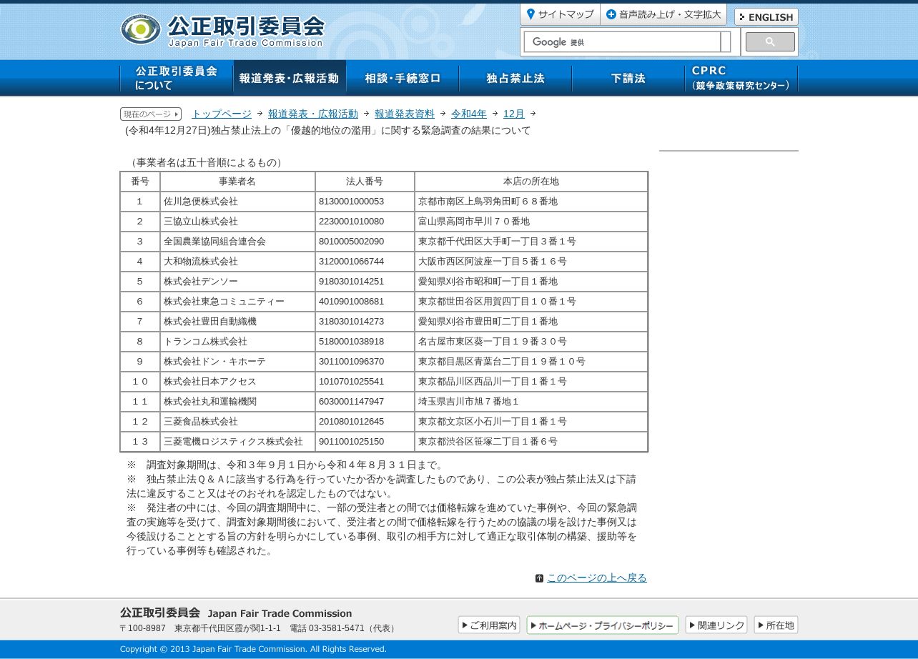Click 大和物流株式会社 cell
The height and width of the screenshot is (659, 918).
237,262
